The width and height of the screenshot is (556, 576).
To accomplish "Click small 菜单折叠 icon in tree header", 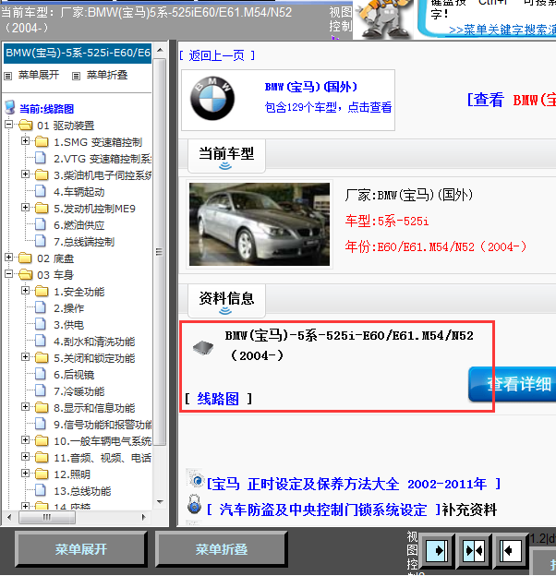I will tap(76, 77).
